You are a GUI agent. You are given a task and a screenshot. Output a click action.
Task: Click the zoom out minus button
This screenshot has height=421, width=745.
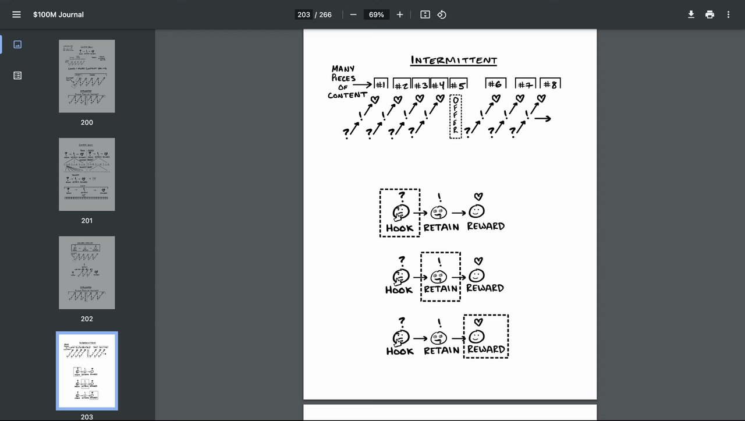pos(353,15)
